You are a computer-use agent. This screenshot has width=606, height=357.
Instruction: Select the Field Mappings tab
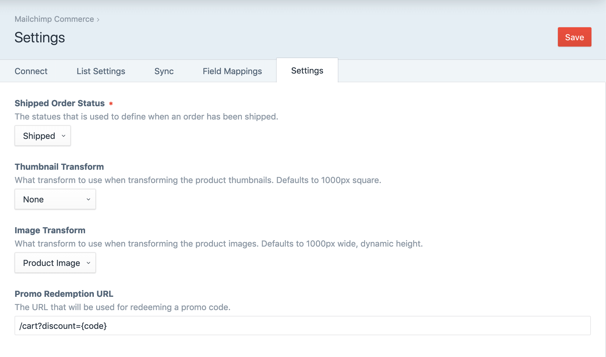(232, 71)
